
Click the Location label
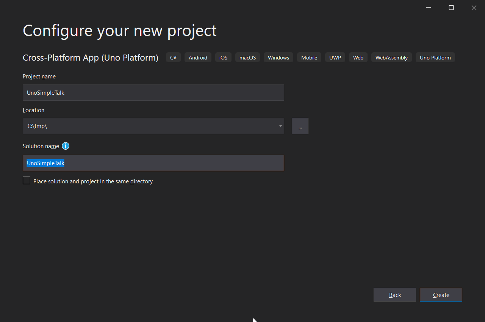pyautogui.click(x=33, y=110)
